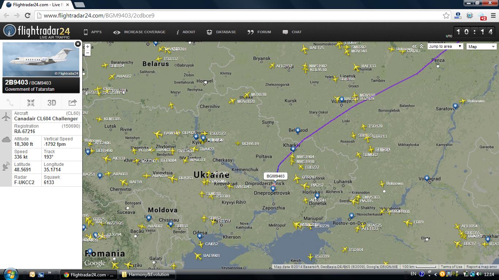
Task: Bookmark page with the star icon
Action: tap(446, 16)
